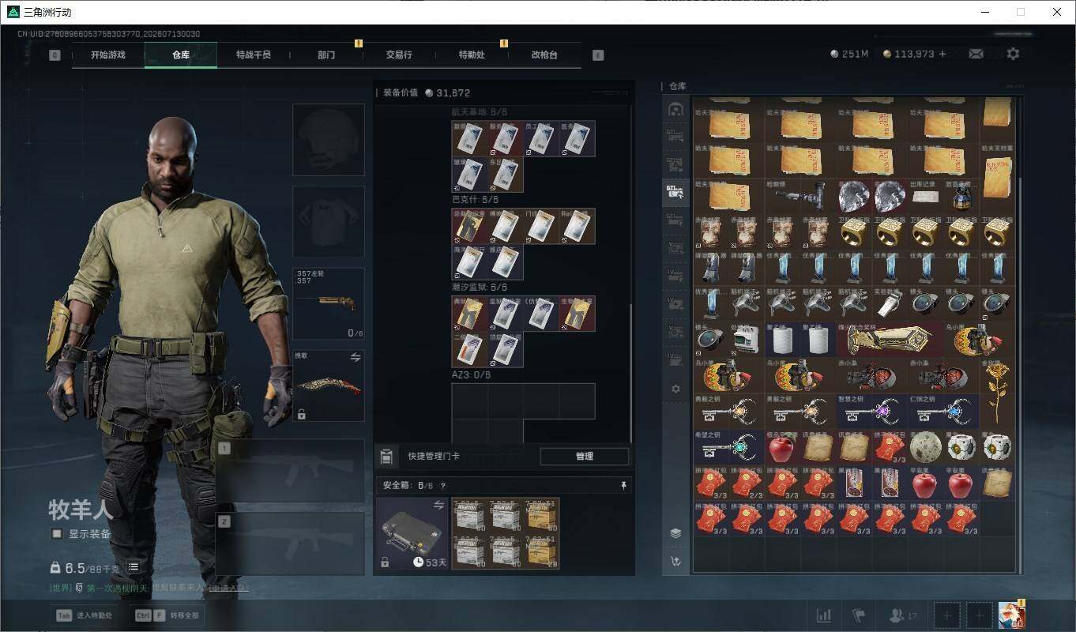1076x632 pixels.
Task: Select the grenade item beside 出库记录
Action: (x=961, y=196)
